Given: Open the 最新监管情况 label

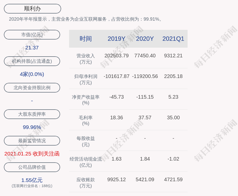Looking at the screenshot, I should [x=32, y=141].
